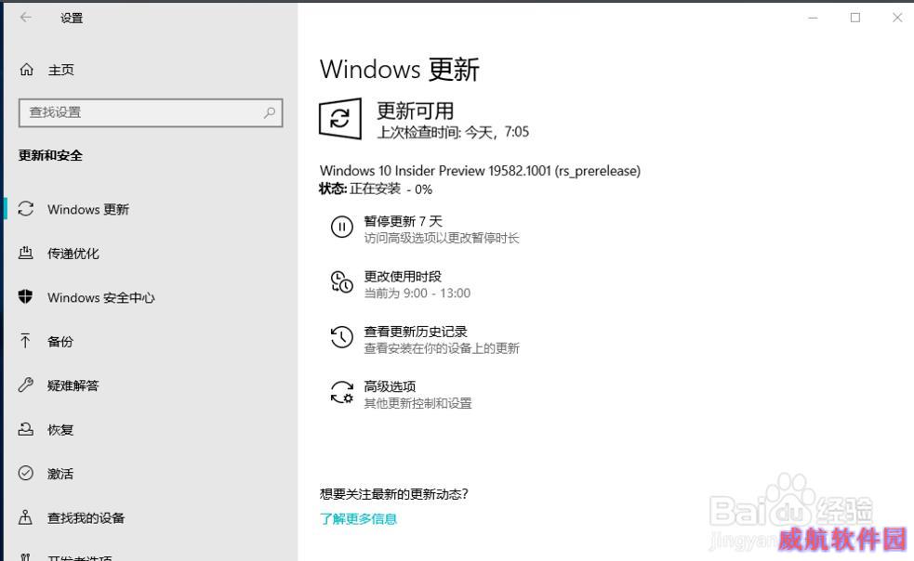Navigate to the 恢复 sidebar label

click(60, 430)
